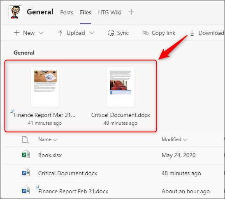Open the Name column sort dropdown

pyautogui.click(x=55, y=140)
